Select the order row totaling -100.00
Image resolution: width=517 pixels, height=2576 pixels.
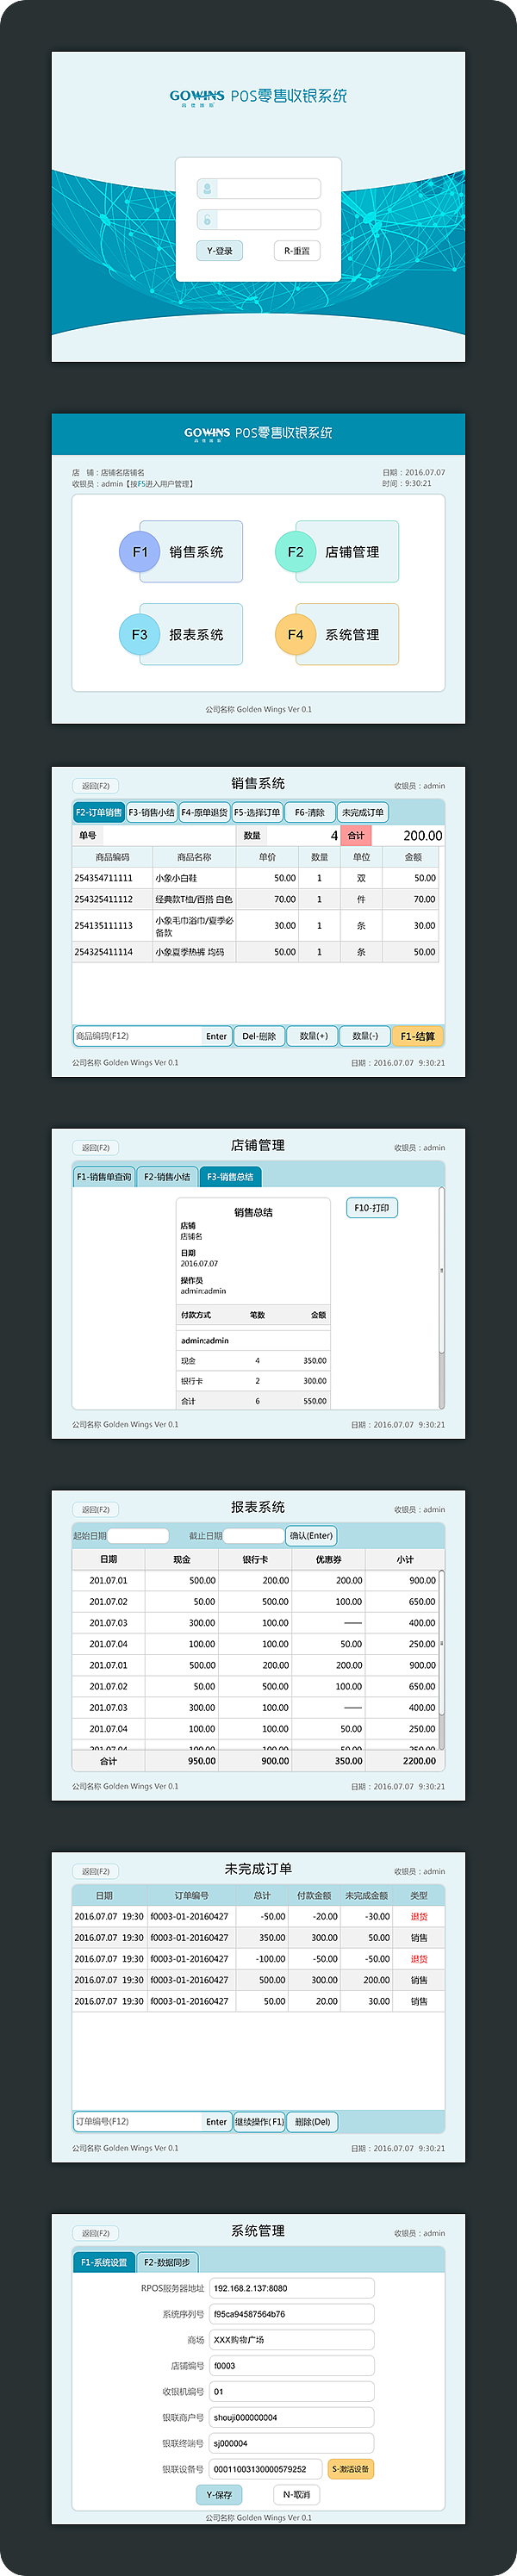pos(258,1959)
